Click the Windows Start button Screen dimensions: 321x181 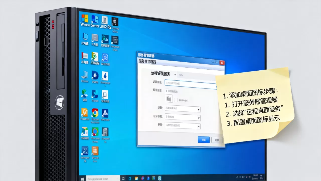83,179
